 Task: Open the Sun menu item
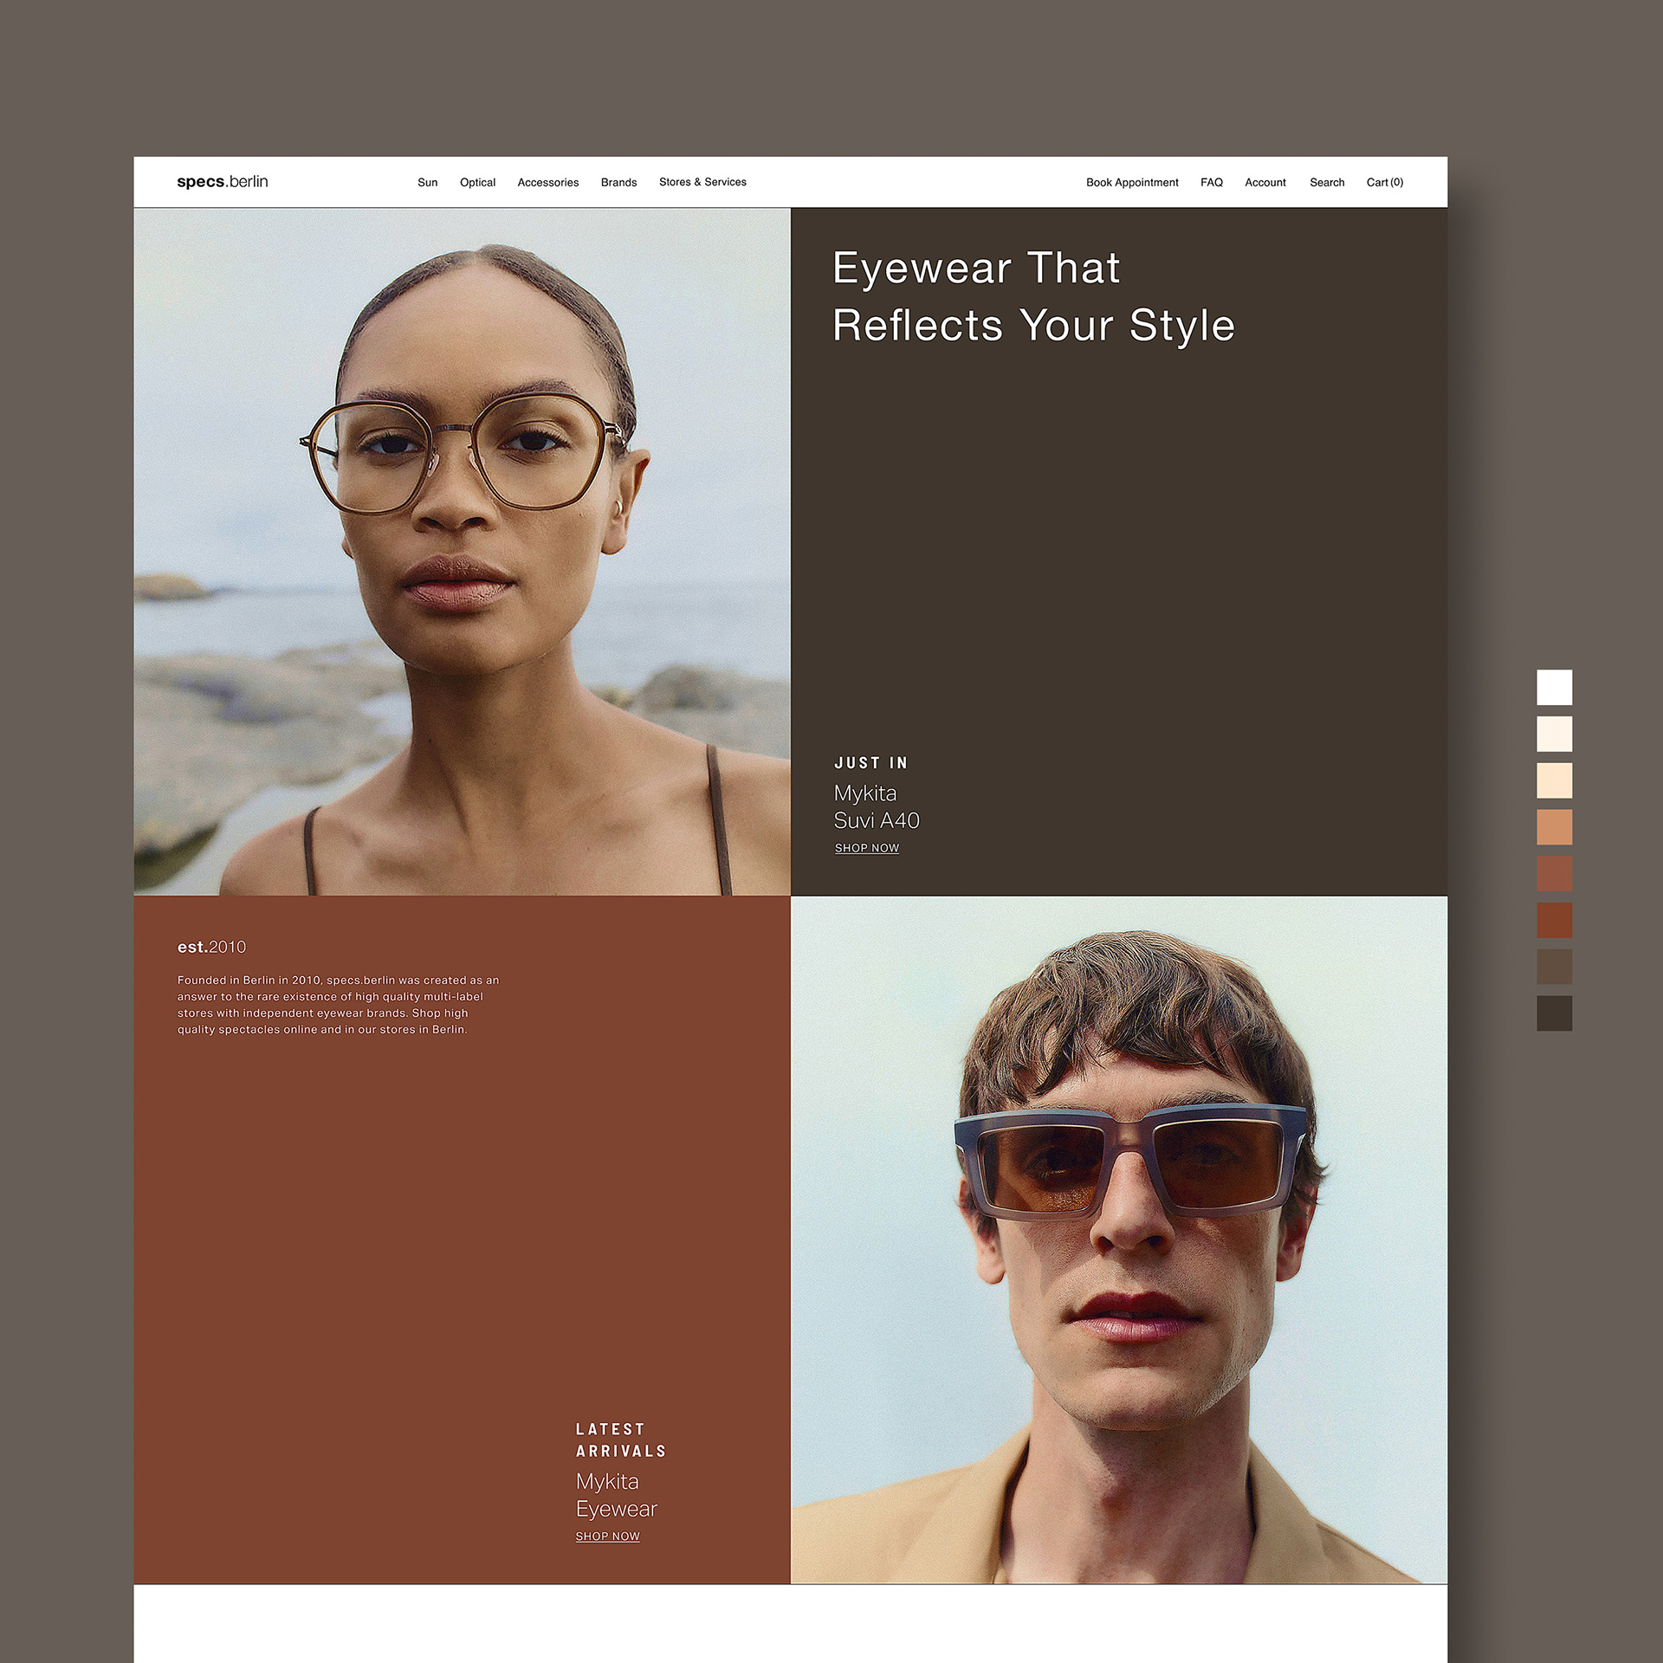tap(427, 183)
